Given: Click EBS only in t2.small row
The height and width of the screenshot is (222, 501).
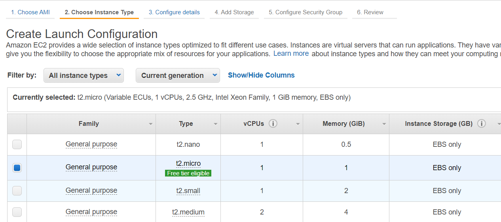Looking at the screenshot, I should (447, 191).
